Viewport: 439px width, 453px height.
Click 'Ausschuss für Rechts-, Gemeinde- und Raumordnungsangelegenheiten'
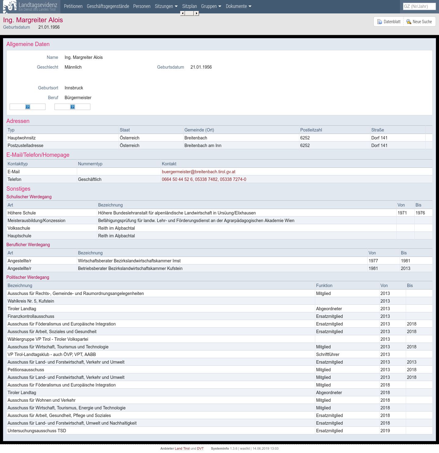pyautogui.click(x=76, y=293)
